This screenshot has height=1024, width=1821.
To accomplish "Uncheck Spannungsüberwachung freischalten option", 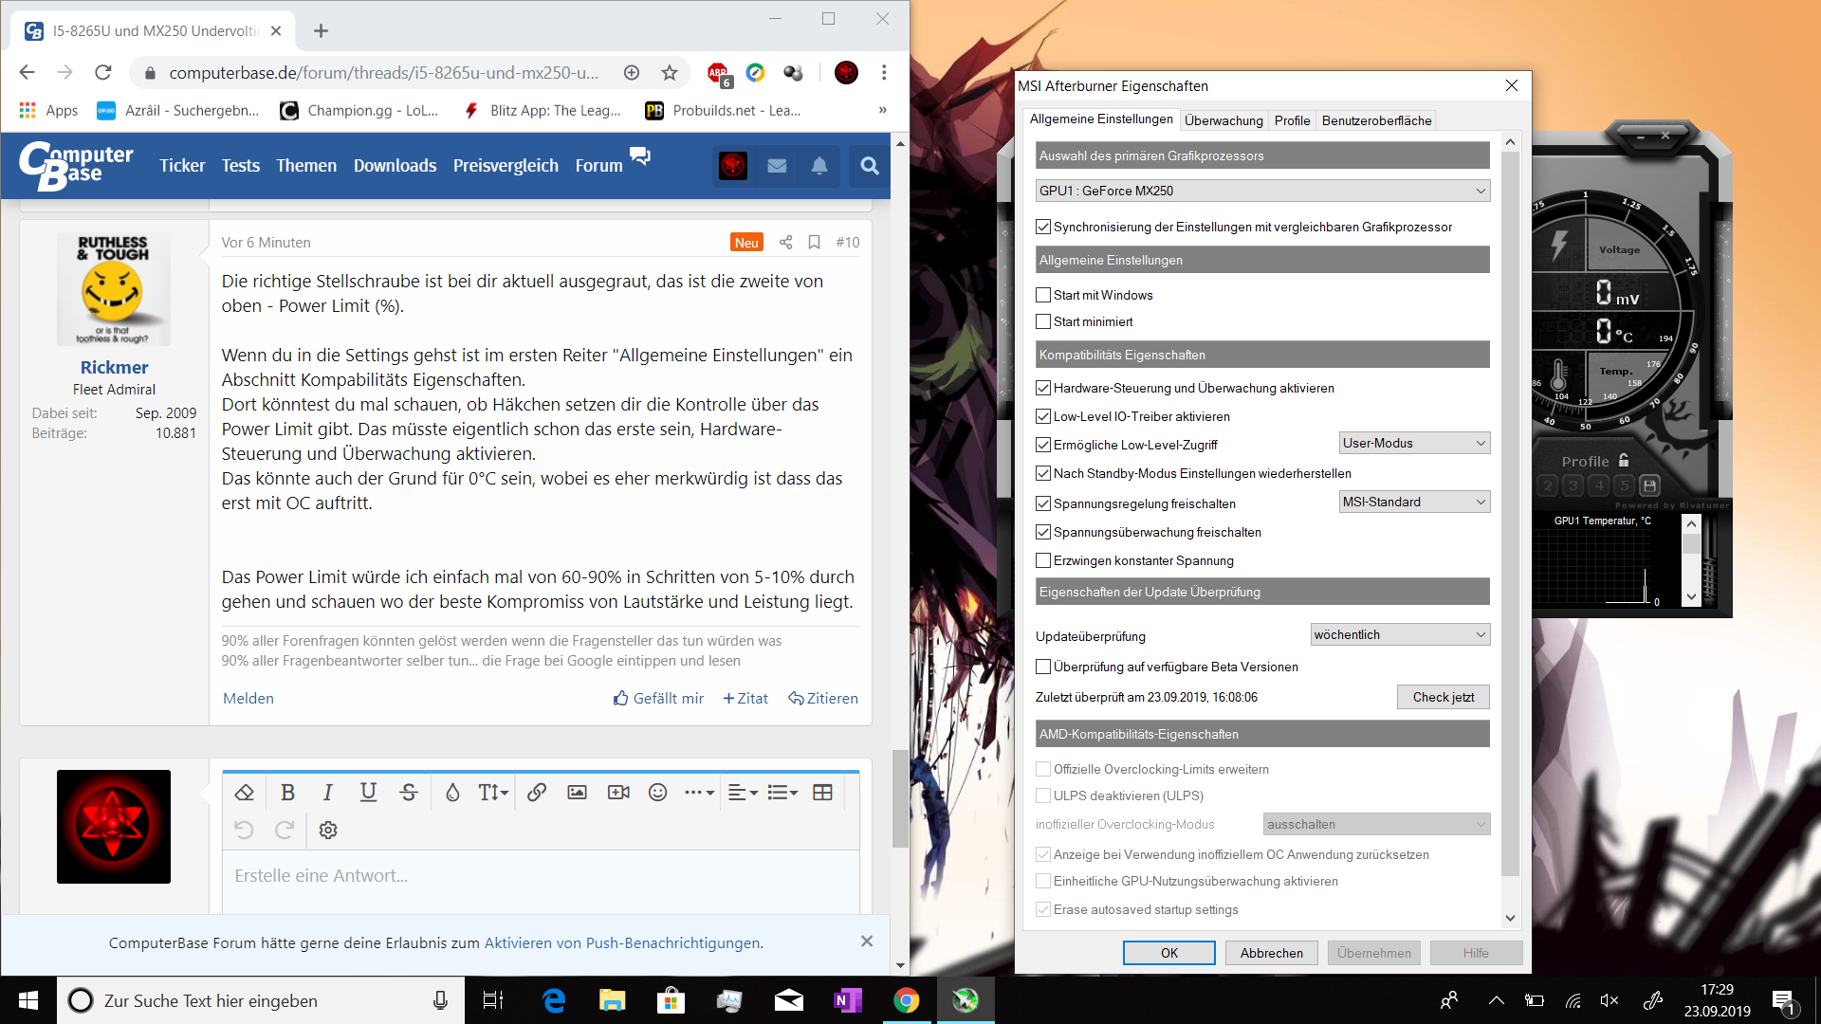I will pos(1043,532).
